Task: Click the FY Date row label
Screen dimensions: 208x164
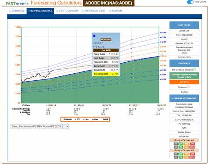Action: [x=26, y=105]
